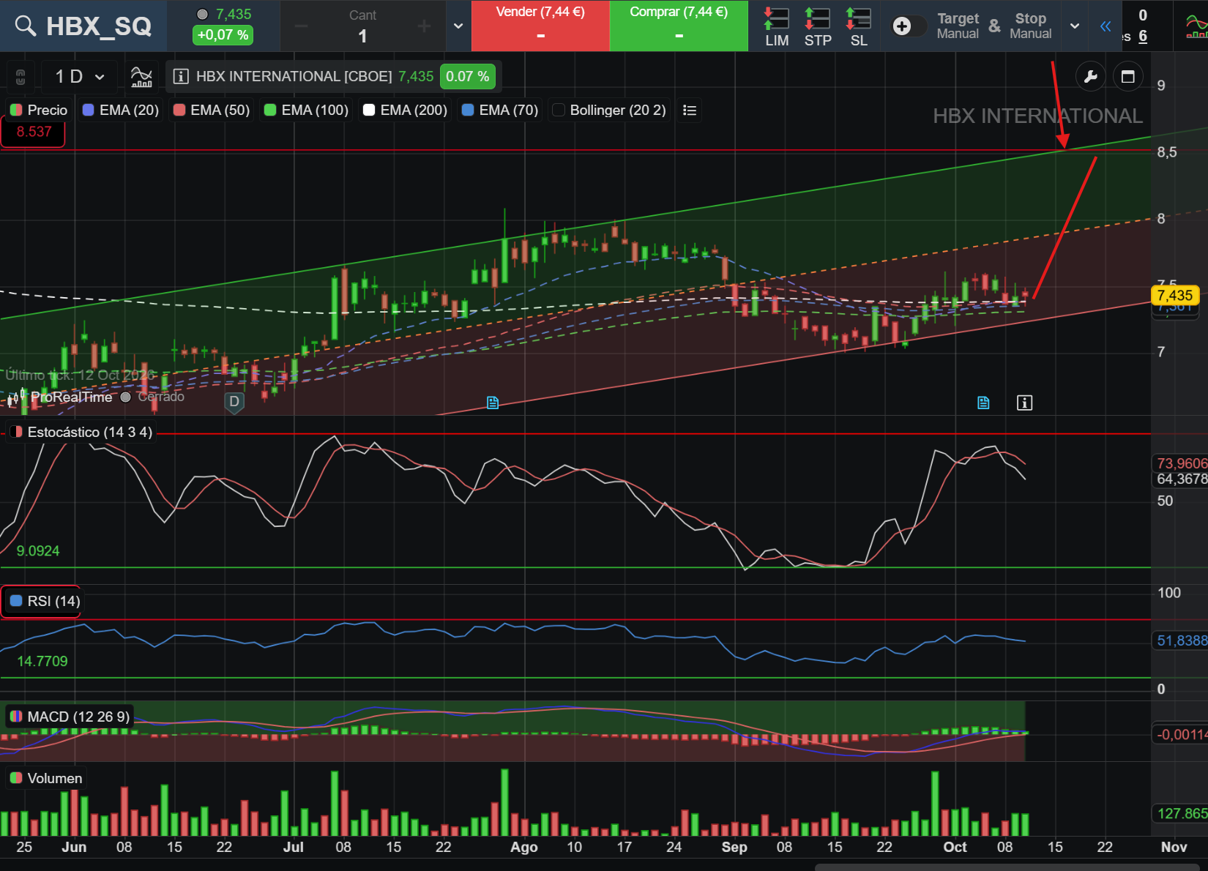Open chart settings with the wrench icon
This screenshot has width=1208, height=871.
[x=1091, y=76]
